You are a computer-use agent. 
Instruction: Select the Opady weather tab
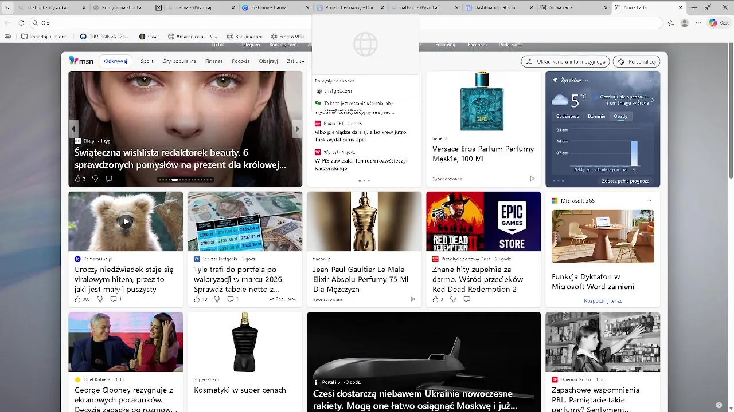(620, 116)
